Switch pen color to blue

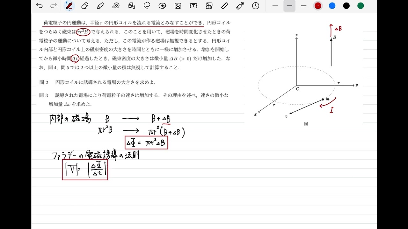(332, 6)
